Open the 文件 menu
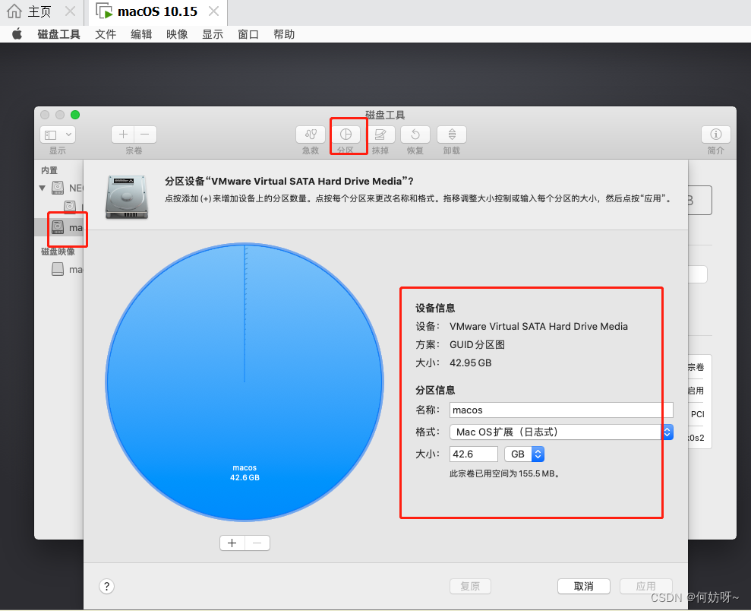Image resolution: width=751 pixels, height=611 pixels. click(106, 34)
